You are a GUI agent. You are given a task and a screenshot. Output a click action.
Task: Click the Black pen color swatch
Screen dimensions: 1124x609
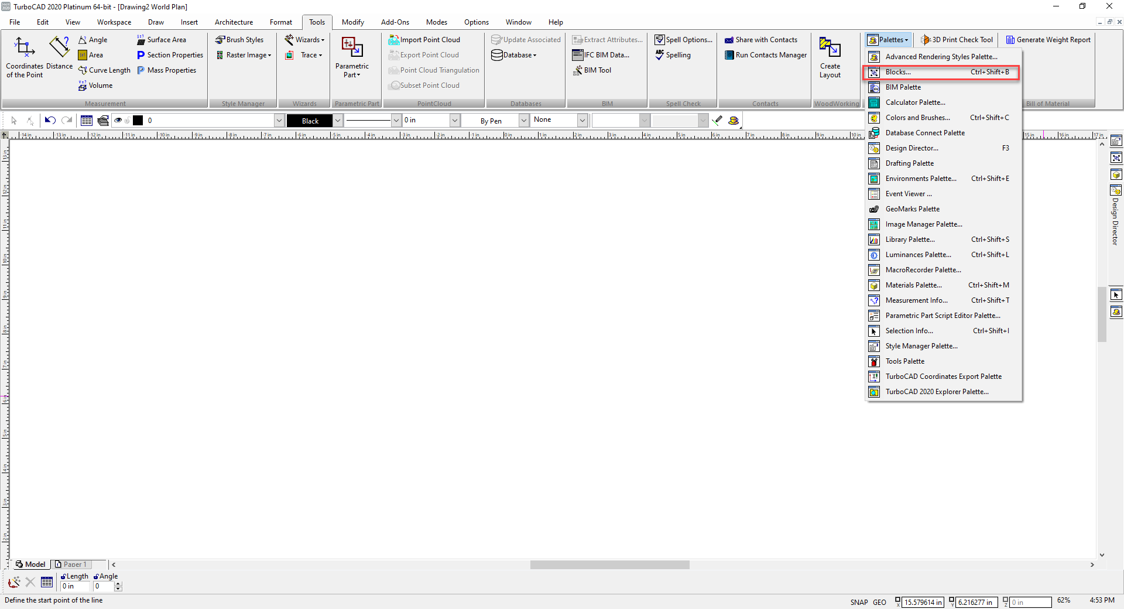[310, 121]
